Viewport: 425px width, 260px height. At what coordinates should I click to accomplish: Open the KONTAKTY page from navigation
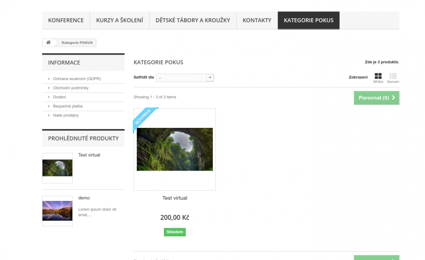[257, 20]
